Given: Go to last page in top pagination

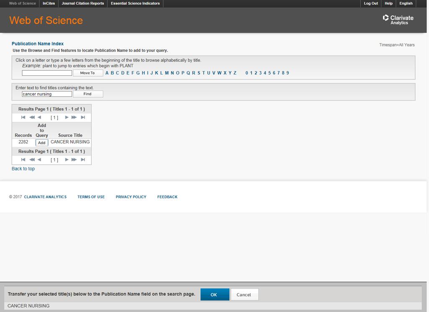Looking at the screenshot, I should click(83, 117).
